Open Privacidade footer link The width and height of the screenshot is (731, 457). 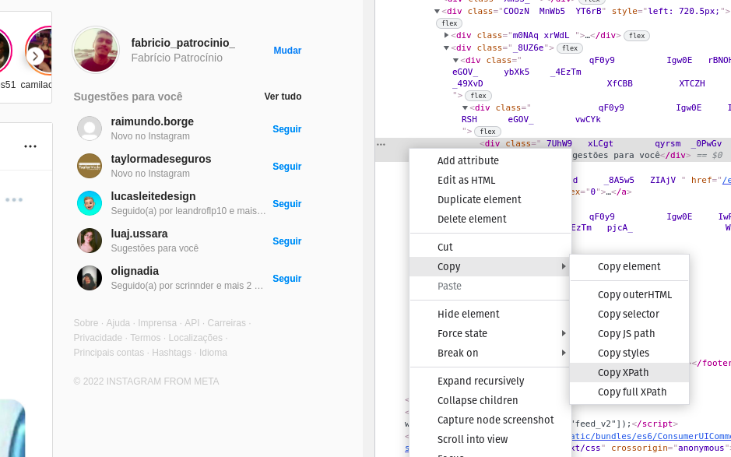tap(98, 338)
